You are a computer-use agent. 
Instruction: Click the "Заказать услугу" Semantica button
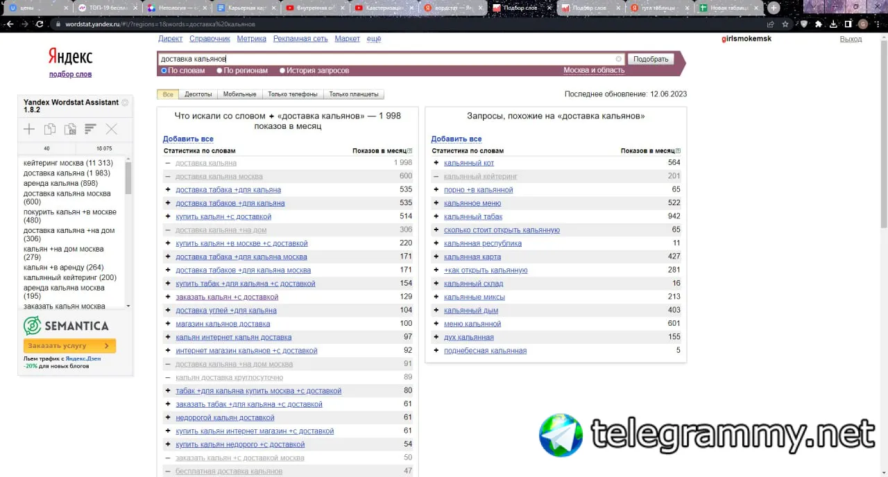69,345
